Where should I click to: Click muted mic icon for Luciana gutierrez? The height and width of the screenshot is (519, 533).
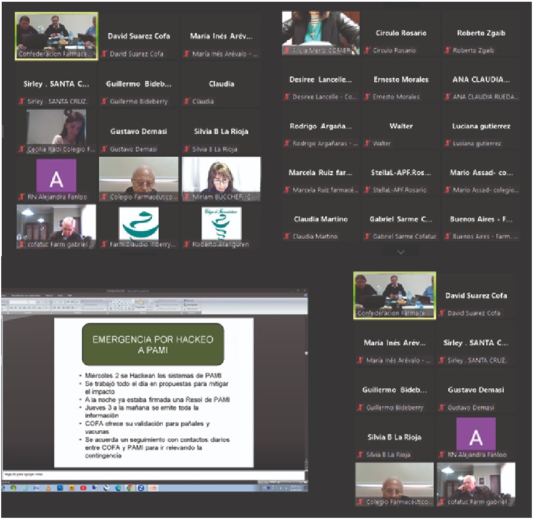[447, 144]
